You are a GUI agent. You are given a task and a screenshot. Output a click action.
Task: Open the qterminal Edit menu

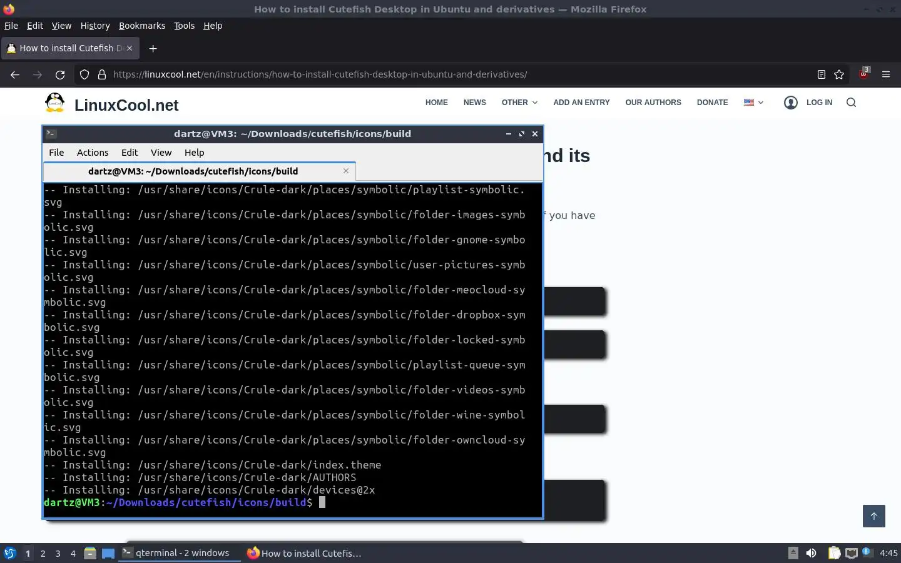[130, 153]
